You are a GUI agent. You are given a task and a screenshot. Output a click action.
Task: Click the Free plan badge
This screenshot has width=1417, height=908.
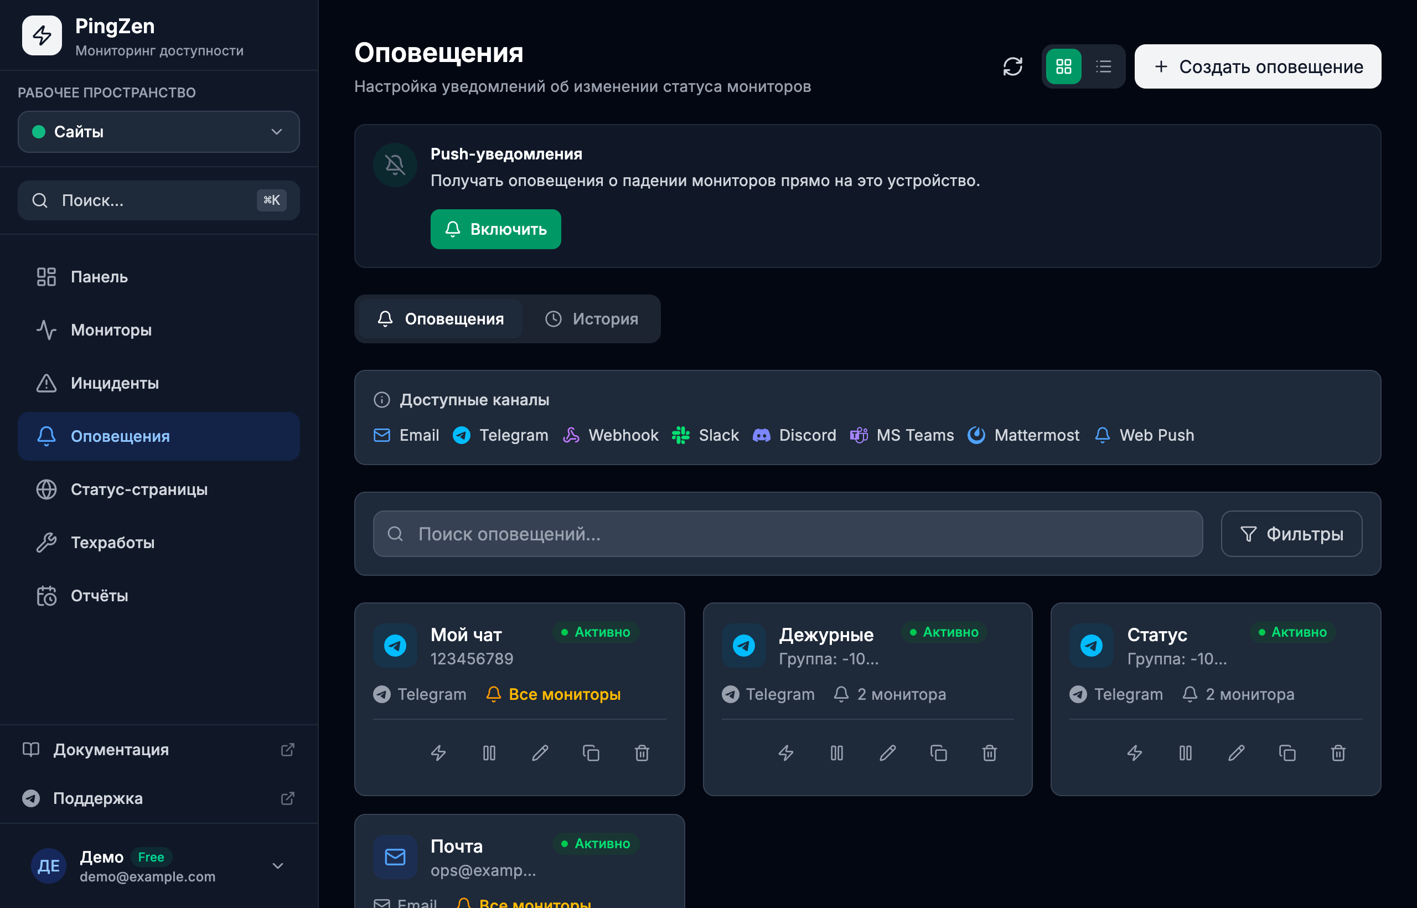click(151, 857)
